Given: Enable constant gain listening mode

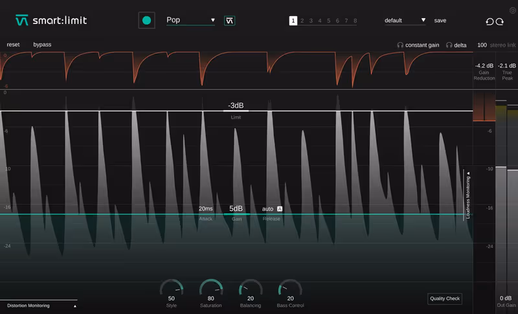Looking at the screenshot, I should click(x=422, y=45).
